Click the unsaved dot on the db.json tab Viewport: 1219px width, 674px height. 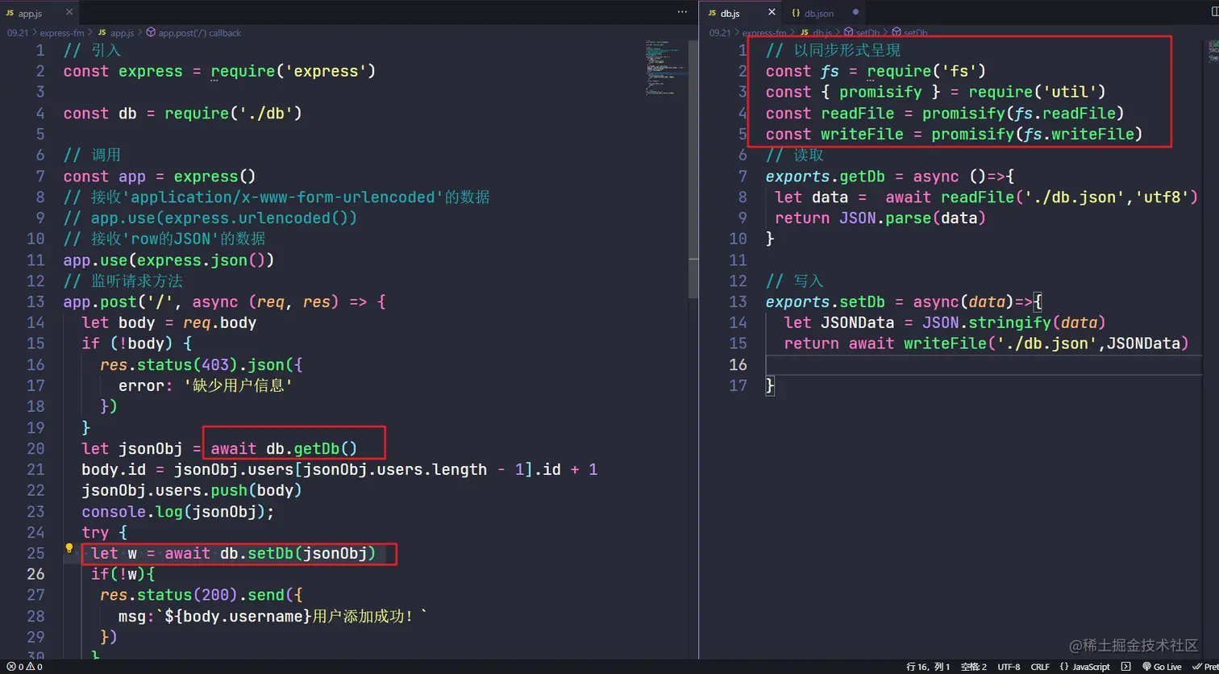(x=855, y=13)
